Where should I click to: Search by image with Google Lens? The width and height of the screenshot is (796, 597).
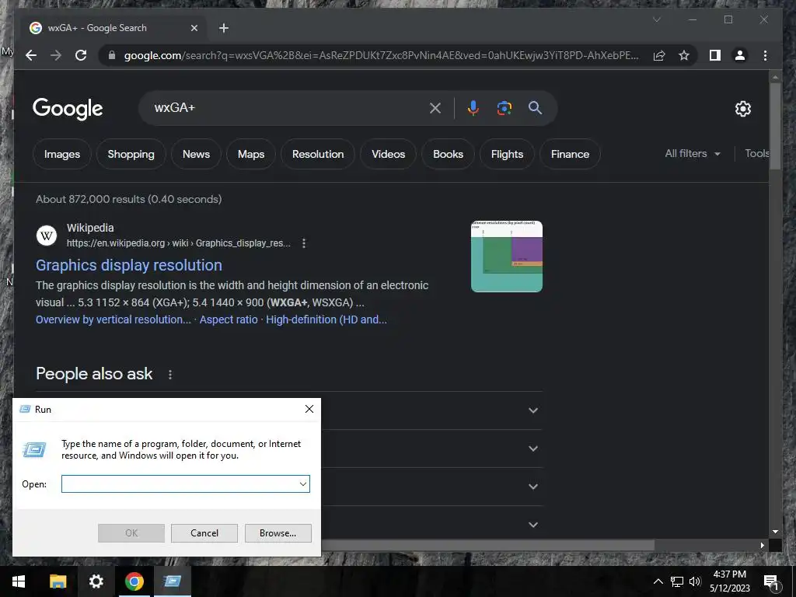(504, 107)
